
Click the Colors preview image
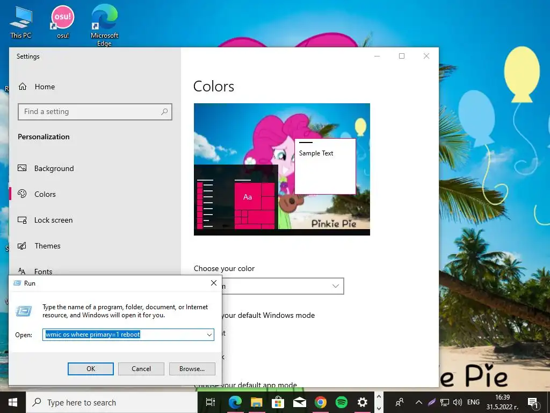(281, 169)
